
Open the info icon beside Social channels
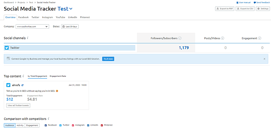(28, 38)
